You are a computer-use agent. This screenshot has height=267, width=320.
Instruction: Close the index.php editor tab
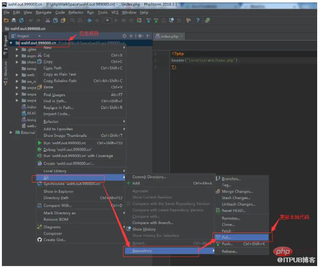click(181, 36)
